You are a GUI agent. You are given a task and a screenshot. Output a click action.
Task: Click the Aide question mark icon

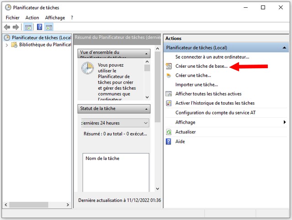coord(169,141)
